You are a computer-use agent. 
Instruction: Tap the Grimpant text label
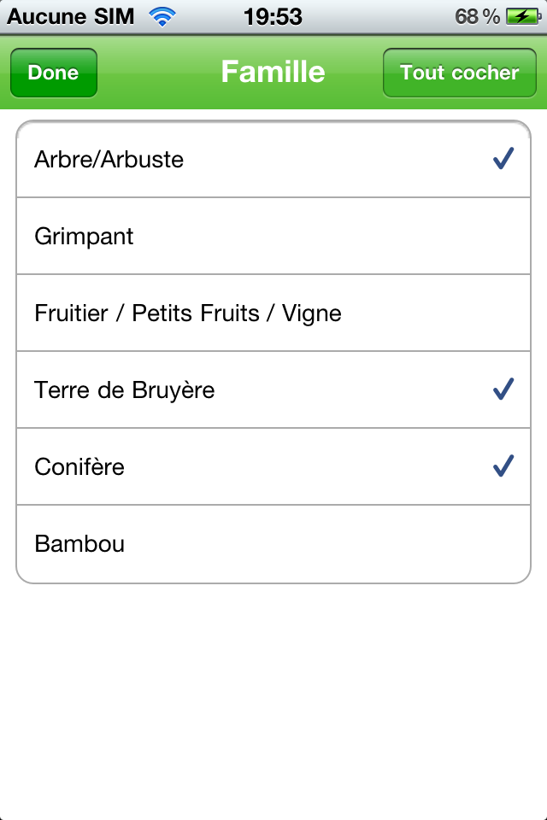coord(84,237)
